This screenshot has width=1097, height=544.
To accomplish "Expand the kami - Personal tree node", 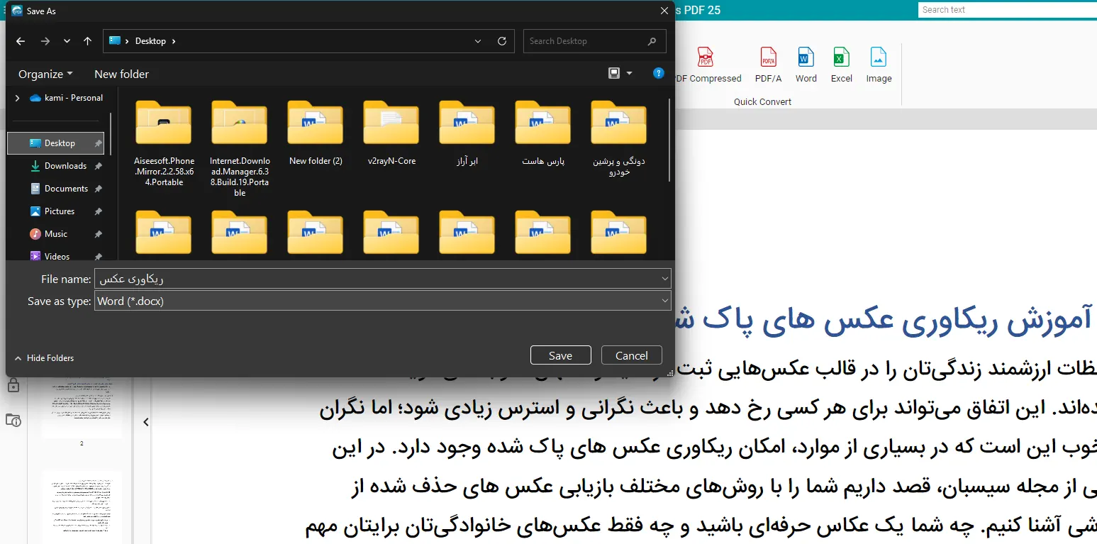I will (18, 98).
